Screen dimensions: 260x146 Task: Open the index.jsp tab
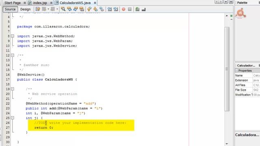pos(40,3)
